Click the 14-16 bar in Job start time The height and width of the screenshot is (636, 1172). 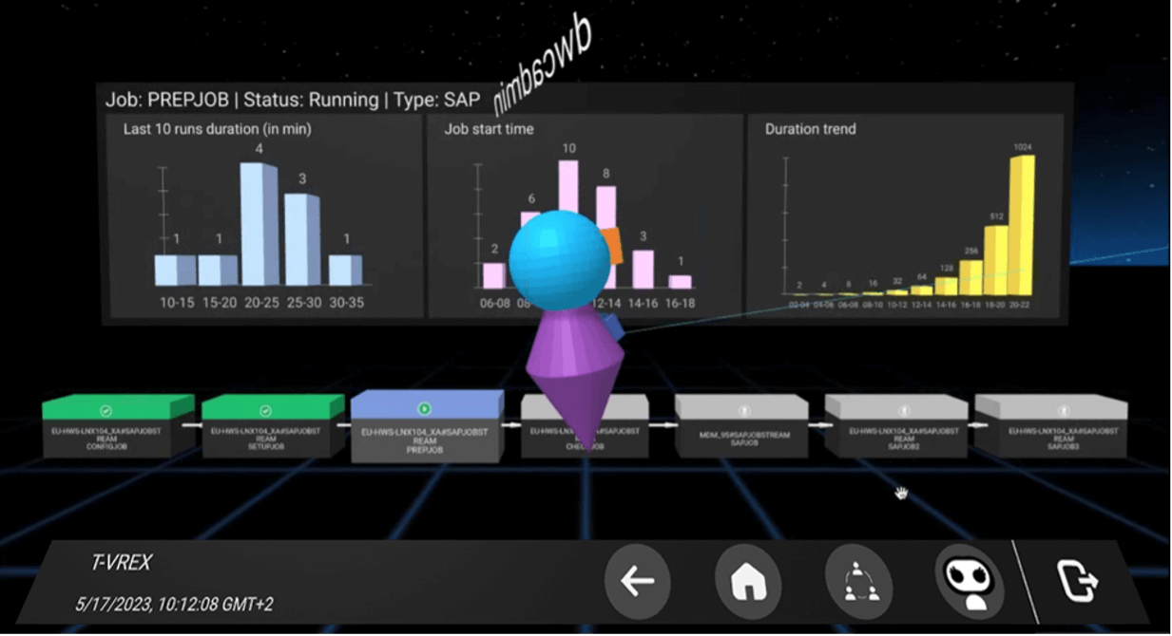[x=643, y=269]
